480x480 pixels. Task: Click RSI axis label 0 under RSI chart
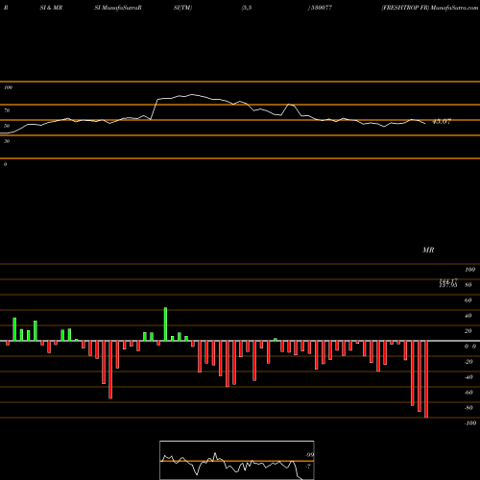(5, 164)
